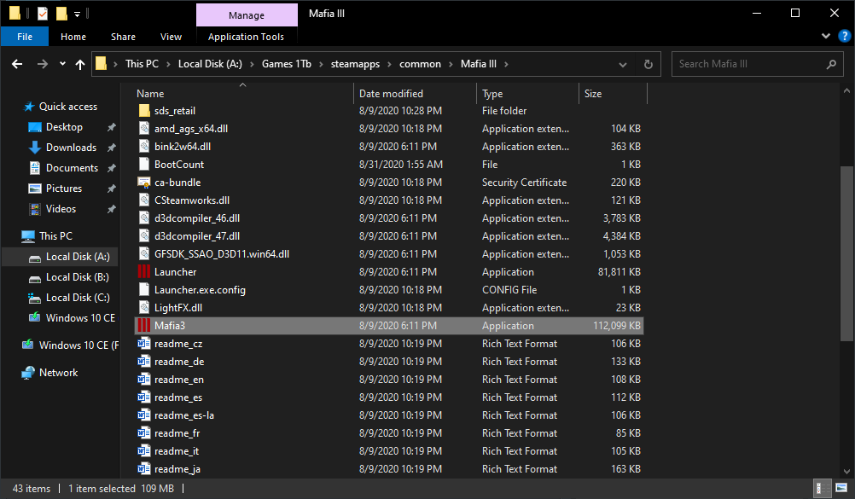Navigate back with the left arrow
This screenshot has height=499, width=855.
click(17, 64)
